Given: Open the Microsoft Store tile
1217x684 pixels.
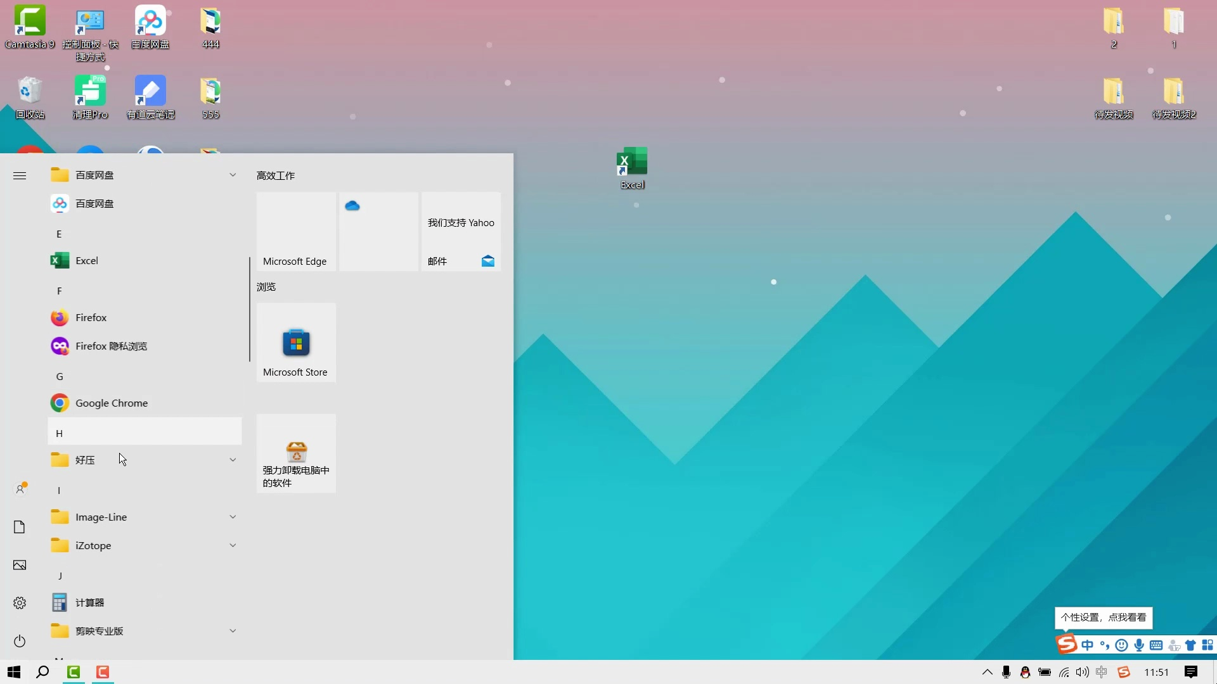Looking at the screenshot, I should pos(296,343).
